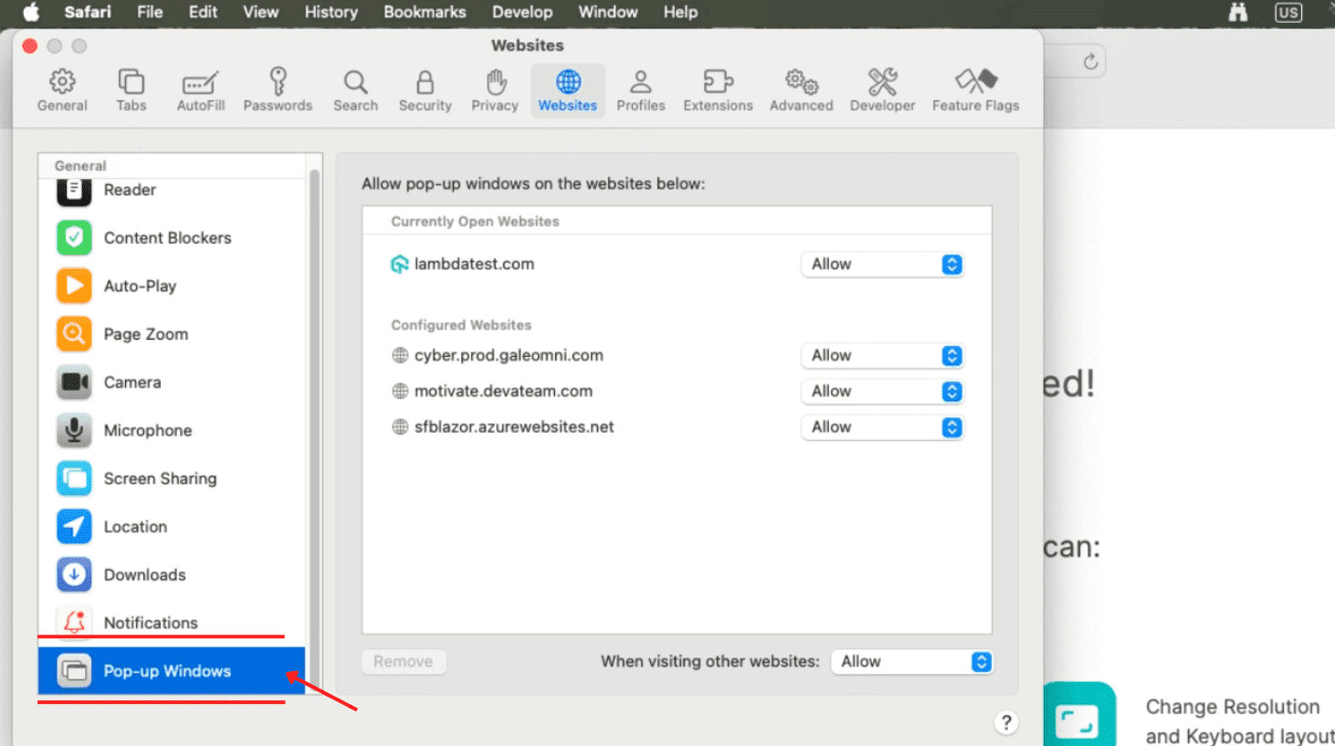Image resolution: width=1335 pixels, height=746 pixels.
Task: Select Microphone in the sidebar
Action: (172, 430)
